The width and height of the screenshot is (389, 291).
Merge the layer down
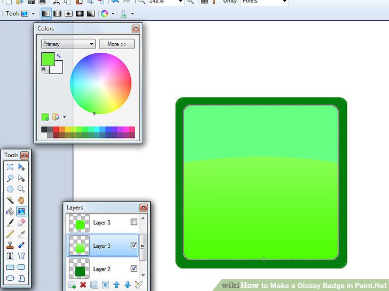(105, 285)
